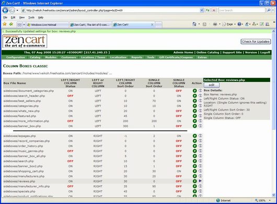The image size is (277, 204).
Task: Click the Stop loading red X icon
Action: tap(214, 10)
